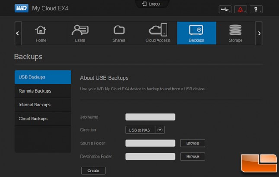
Task: Open the Shares section
Action: (119, 33)
